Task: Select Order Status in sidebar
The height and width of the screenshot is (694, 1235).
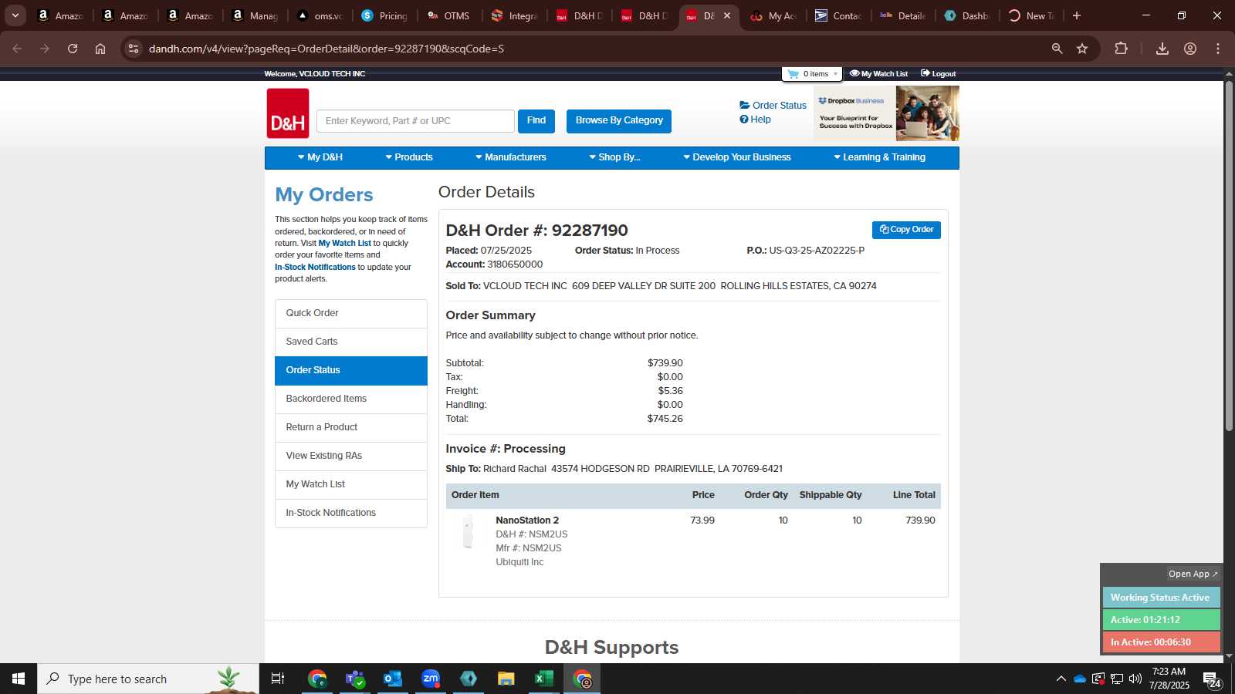Action: [351, 371]
